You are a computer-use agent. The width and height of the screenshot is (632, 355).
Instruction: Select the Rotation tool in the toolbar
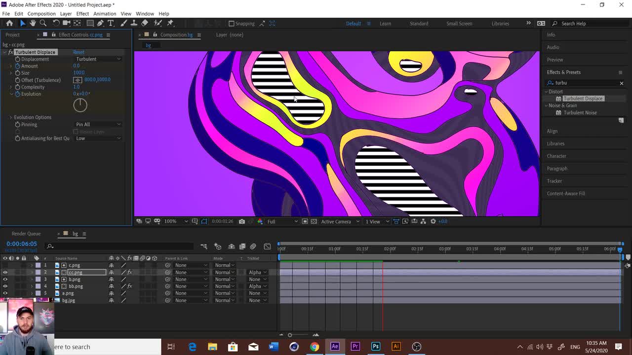coord(56,23)
